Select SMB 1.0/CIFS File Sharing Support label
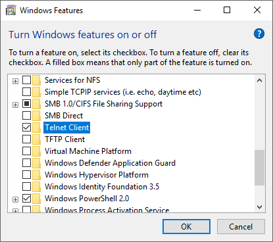273x242 pixels. coord(103,104)
